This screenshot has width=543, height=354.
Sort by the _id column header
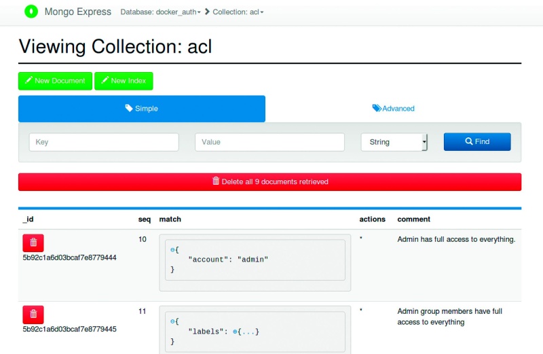(28, 219)
